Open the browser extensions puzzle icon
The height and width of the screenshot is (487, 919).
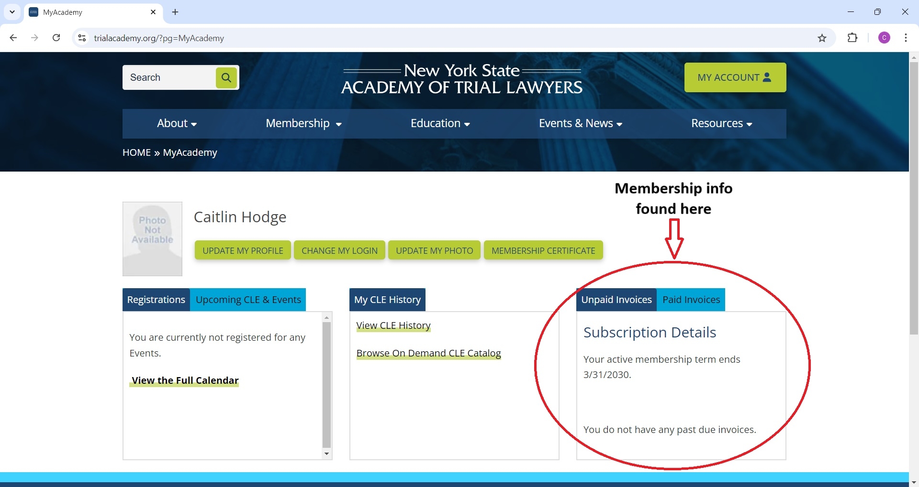852,38
